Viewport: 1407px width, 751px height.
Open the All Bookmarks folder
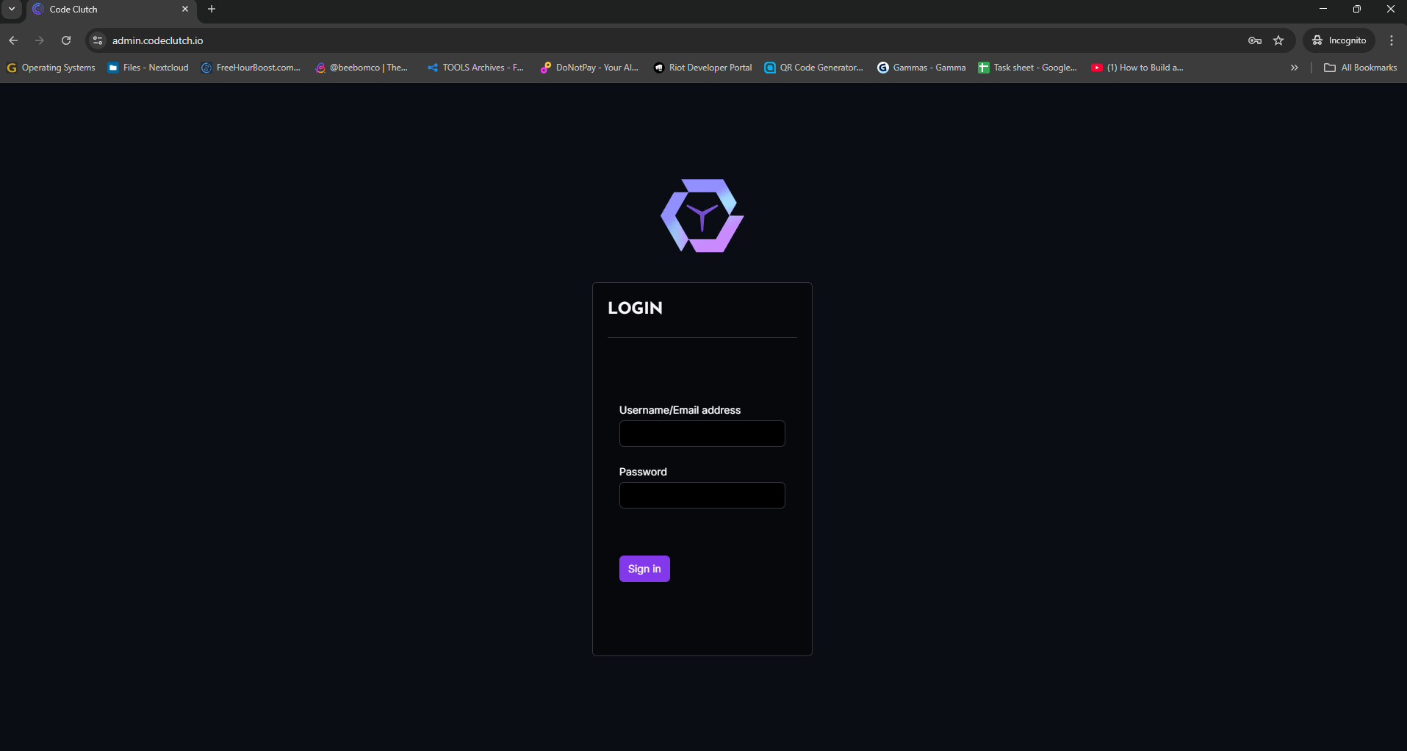(x=1360, y=67)
